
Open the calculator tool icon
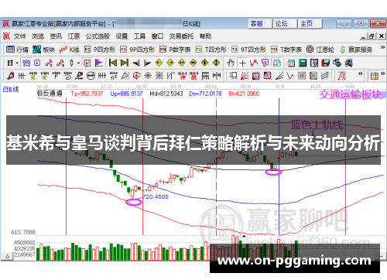(303, 63)
